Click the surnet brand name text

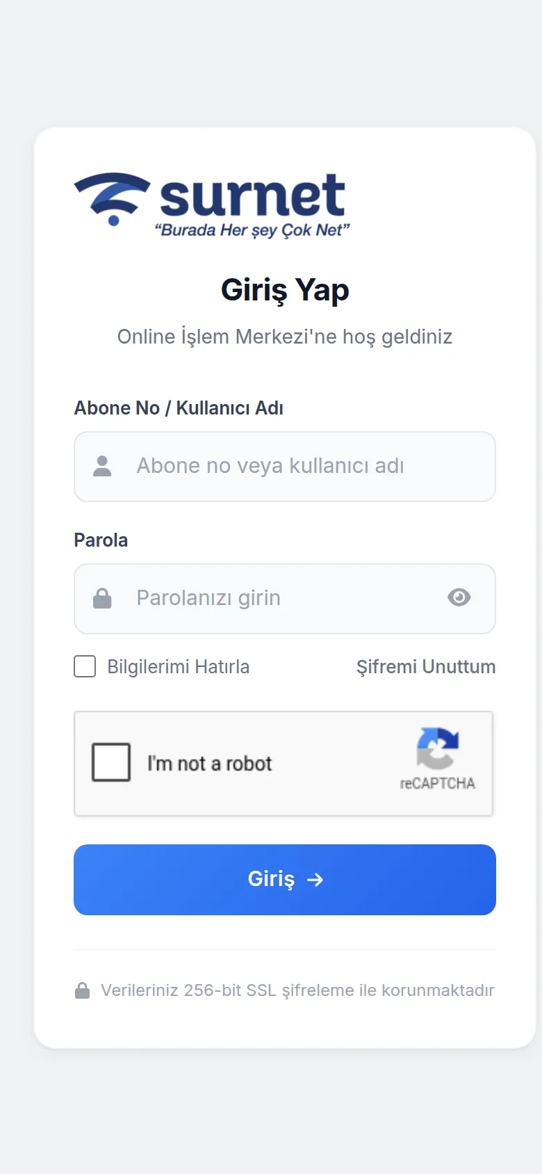point(252,195)
